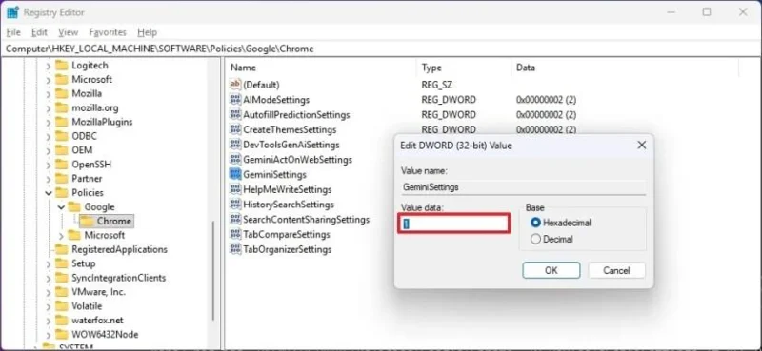
Task: Click the OEM folder icon
Action: (61, 150)
